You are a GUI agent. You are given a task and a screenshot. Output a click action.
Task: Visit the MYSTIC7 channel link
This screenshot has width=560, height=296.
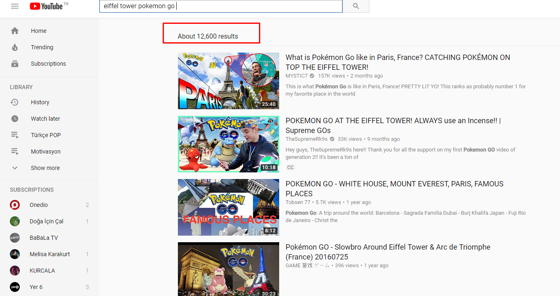click(x=296, y=76)
